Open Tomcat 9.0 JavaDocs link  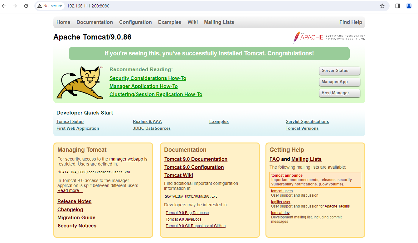tap(183, 219)
